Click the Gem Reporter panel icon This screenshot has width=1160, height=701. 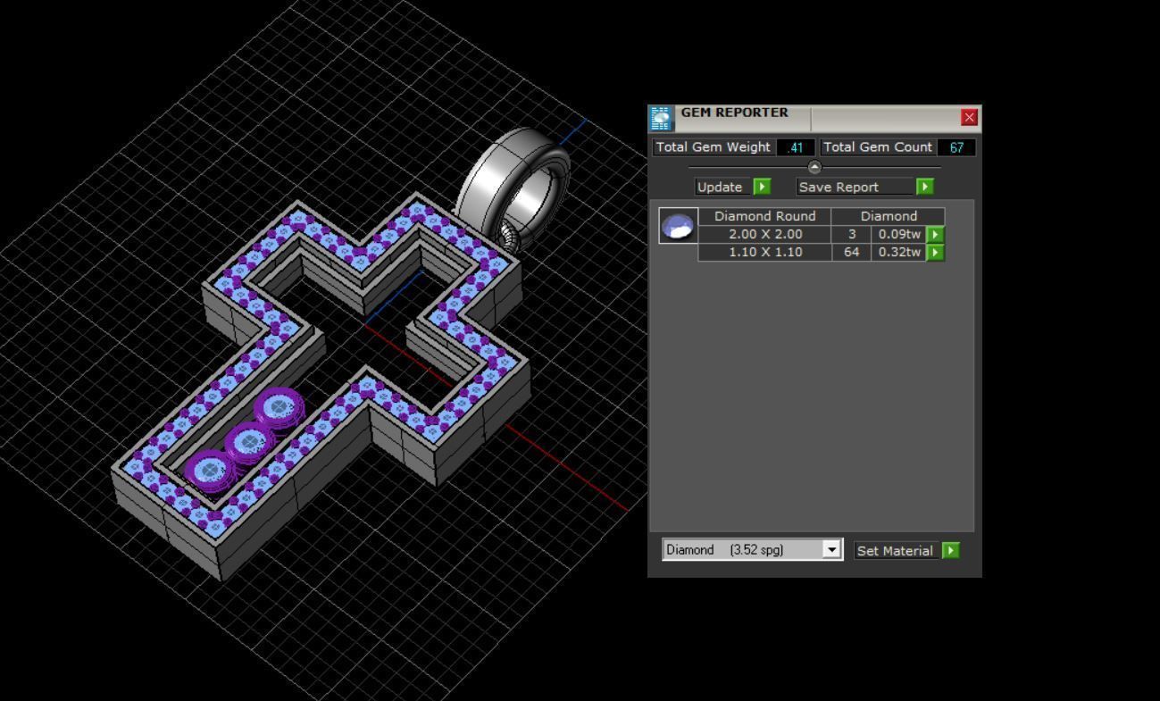tap(661, 119)
